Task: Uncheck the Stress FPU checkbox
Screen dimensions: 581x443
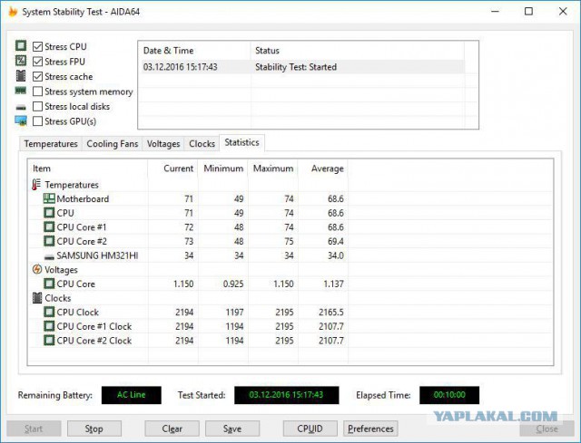Action: [37, 62]
